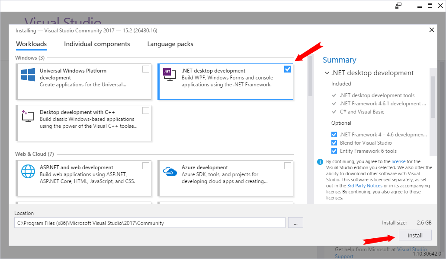The image size is (446, 259).
Task: Click the info icon beside license text
Action: [x=320, y=162]
